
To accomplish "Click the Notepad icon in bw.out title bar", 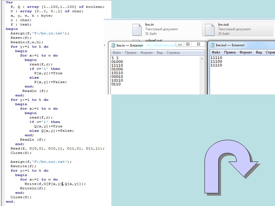I will pos(212,45).
